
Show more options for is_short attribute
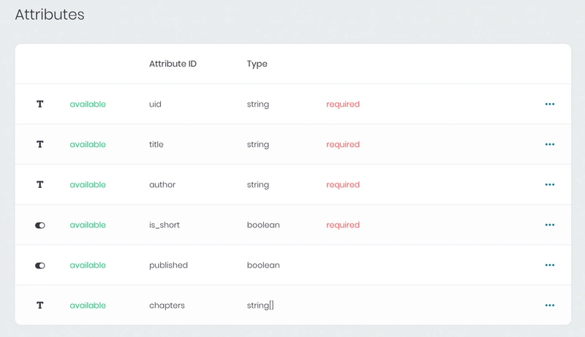(x=550, y=225)
